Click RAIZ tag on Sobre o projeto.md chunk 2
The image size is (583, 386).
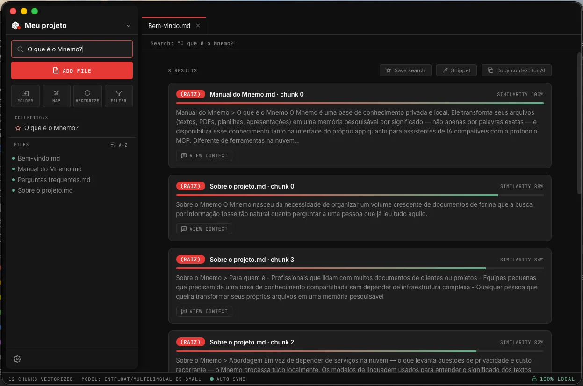point(191,342)
